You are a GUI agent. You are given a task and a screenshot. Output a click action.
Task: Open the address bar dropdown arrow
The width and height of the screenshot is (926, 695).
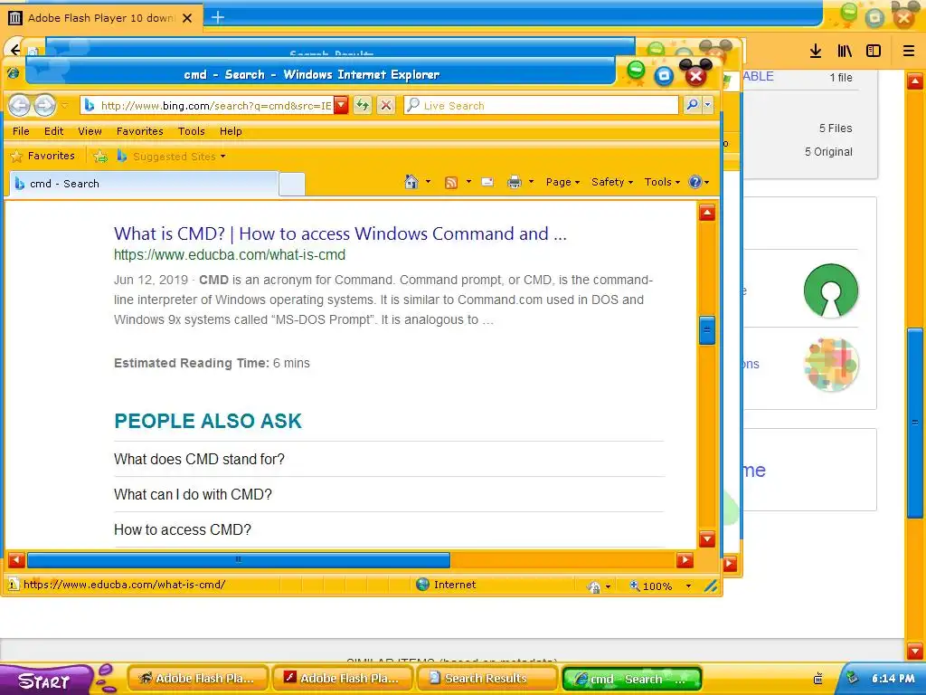[x=341, y=106]
